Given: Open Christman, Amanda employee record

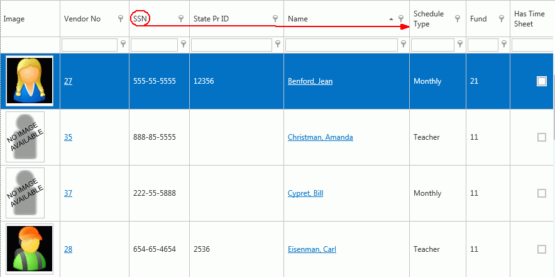Looking at the screenshot, I should point(321,137).
